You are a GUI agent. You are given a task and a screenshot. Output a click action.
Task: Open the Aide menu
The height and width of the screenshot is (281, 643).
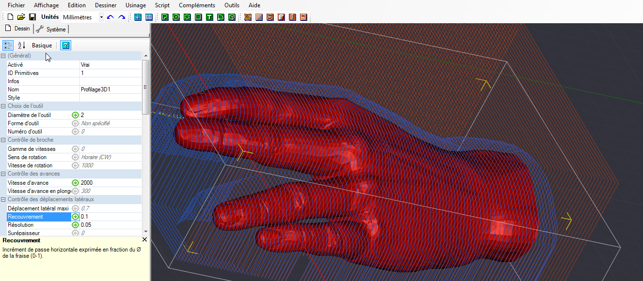pyautogui.click(x=254, y=5)
